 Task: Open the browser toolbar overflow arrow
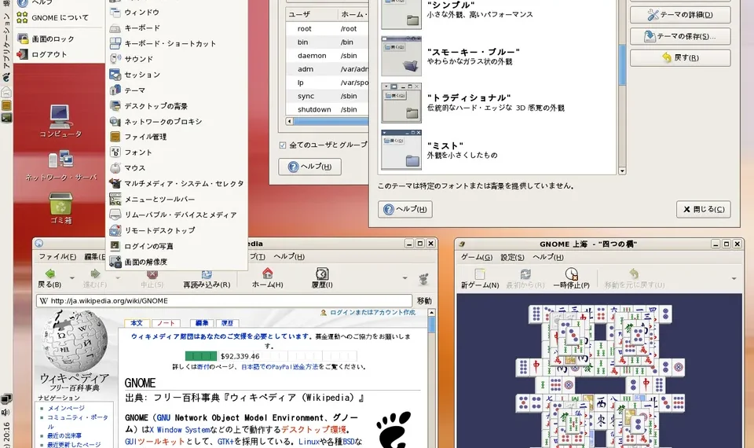(x=405, y=278)
